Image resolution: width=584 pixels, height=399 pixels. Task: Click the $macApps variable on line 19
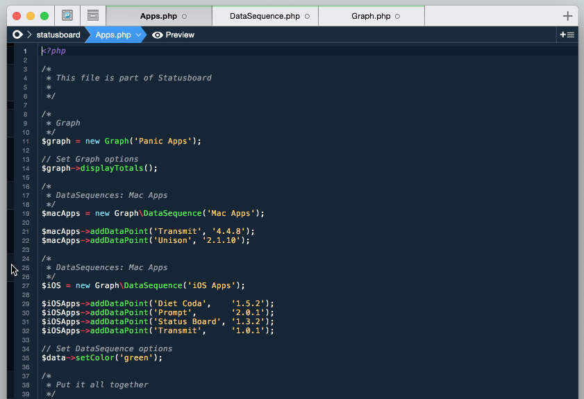click(60, 213)
